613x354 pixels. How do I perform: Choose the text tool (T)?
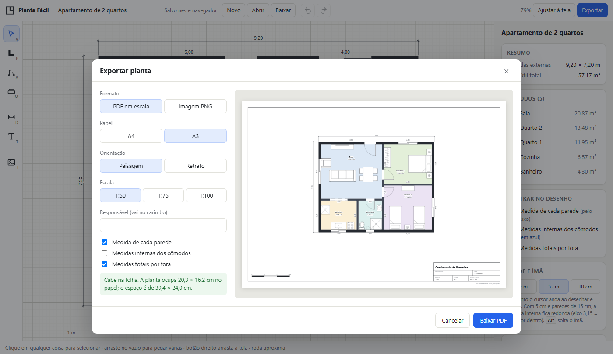click(x=11, y=136)
